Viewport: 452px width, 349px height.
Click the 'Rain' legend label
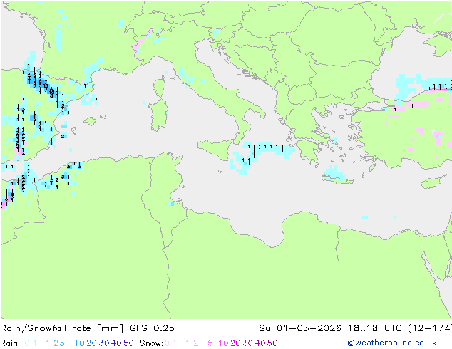point(9,343)
